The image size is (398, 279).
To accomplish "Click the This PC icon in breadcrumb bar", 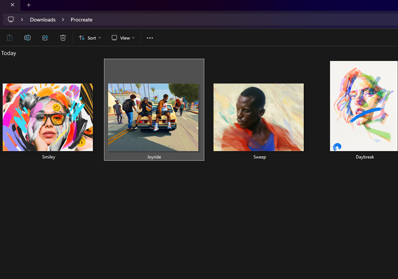I will pyautogui.click(x=10, y=19).
